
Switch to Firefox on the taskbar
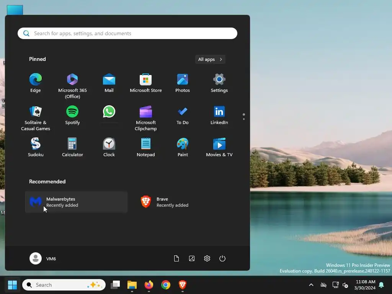coord(149,285)
